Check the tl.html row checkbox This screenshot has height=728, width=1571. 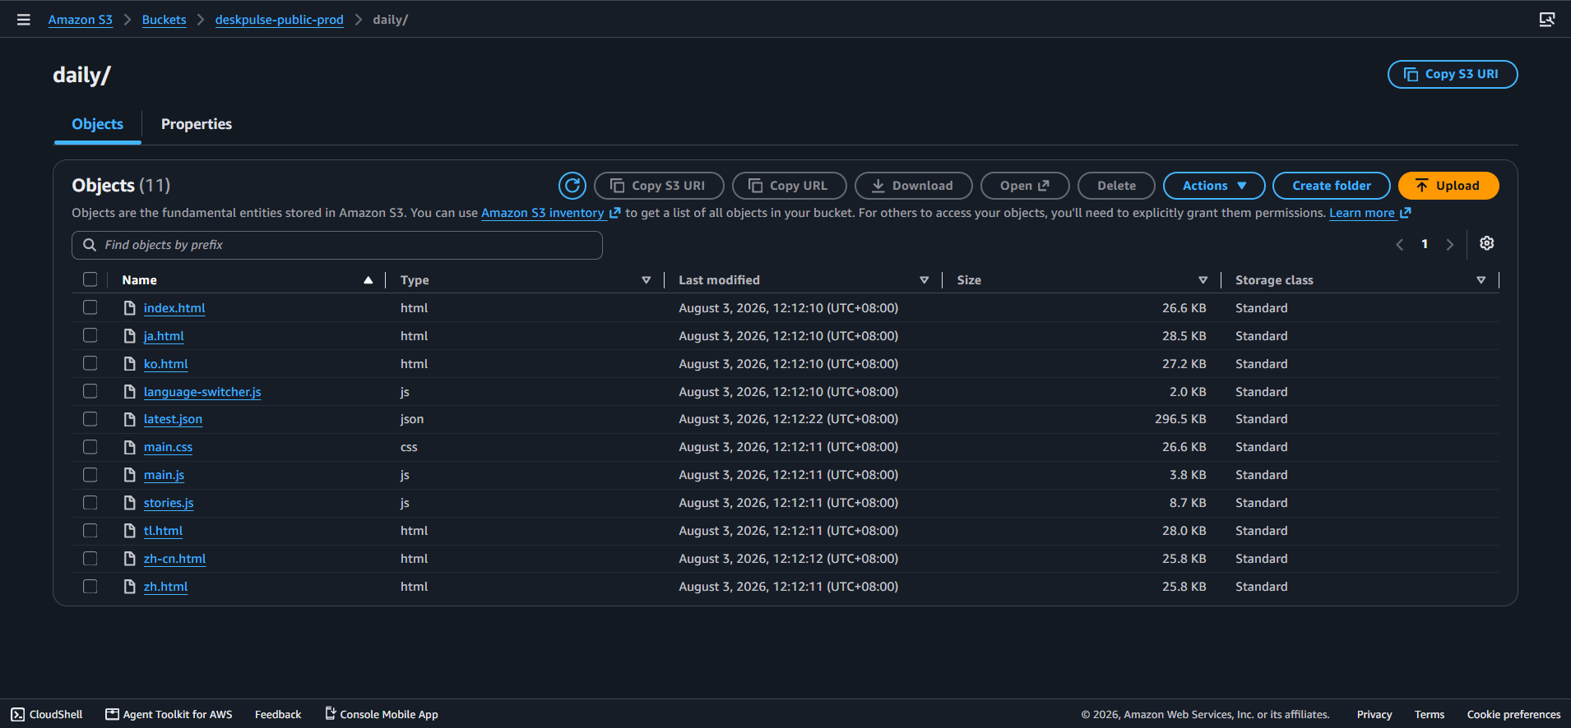(90, 531)
